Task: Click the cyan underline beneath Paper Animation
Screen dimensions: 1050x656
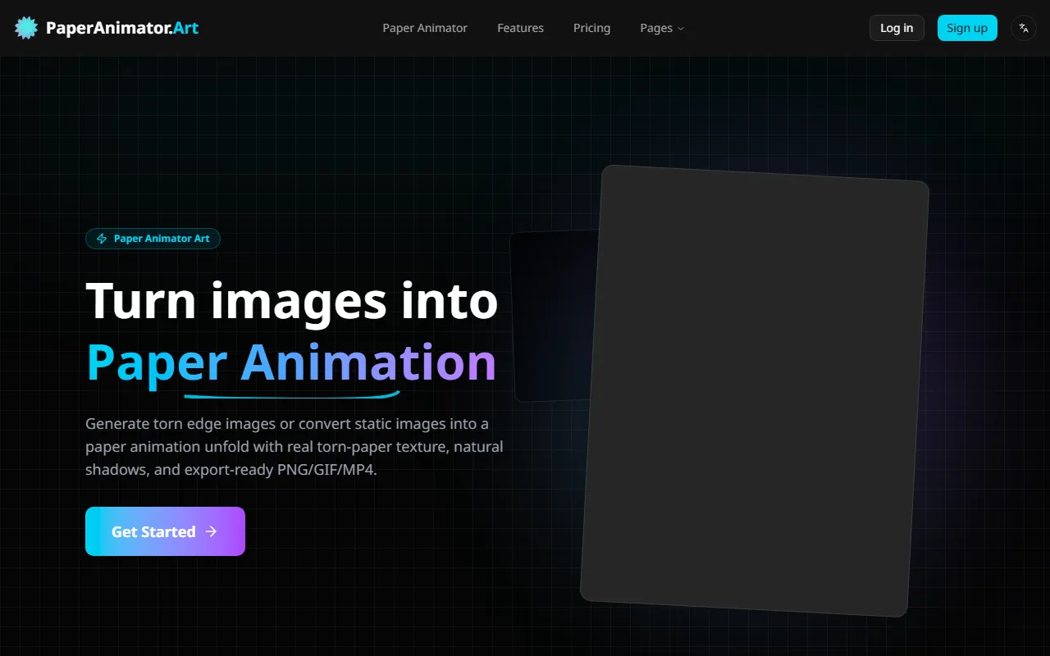Action: [291, 397]
